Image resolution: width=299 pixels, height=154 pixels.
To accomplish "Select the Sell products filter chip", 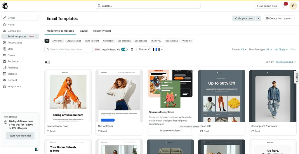I will click(x=124, y=41).
